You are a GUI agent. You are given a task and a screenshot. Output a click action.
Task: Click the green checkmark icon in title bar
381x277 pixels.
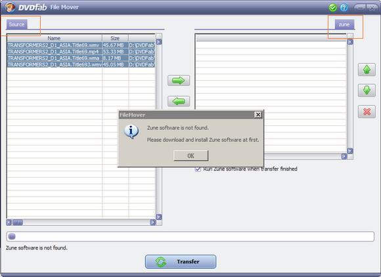click(x=332, y=7)
